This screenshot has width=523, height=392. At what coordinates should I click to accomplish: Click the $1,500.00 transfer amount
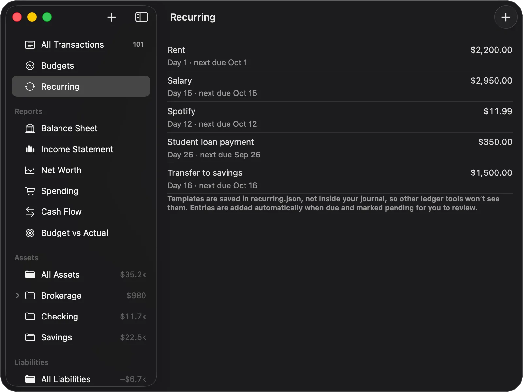click(x=491, y=173)
